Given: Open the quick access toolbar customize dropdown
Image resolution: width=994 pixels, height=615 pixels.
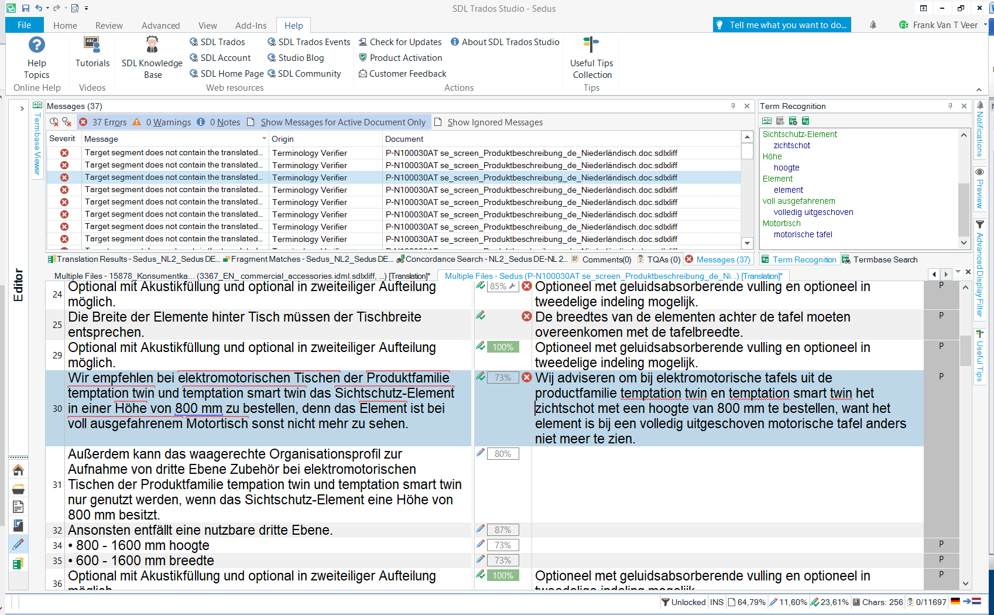Looking at the screenshot, I should point(87,8).
